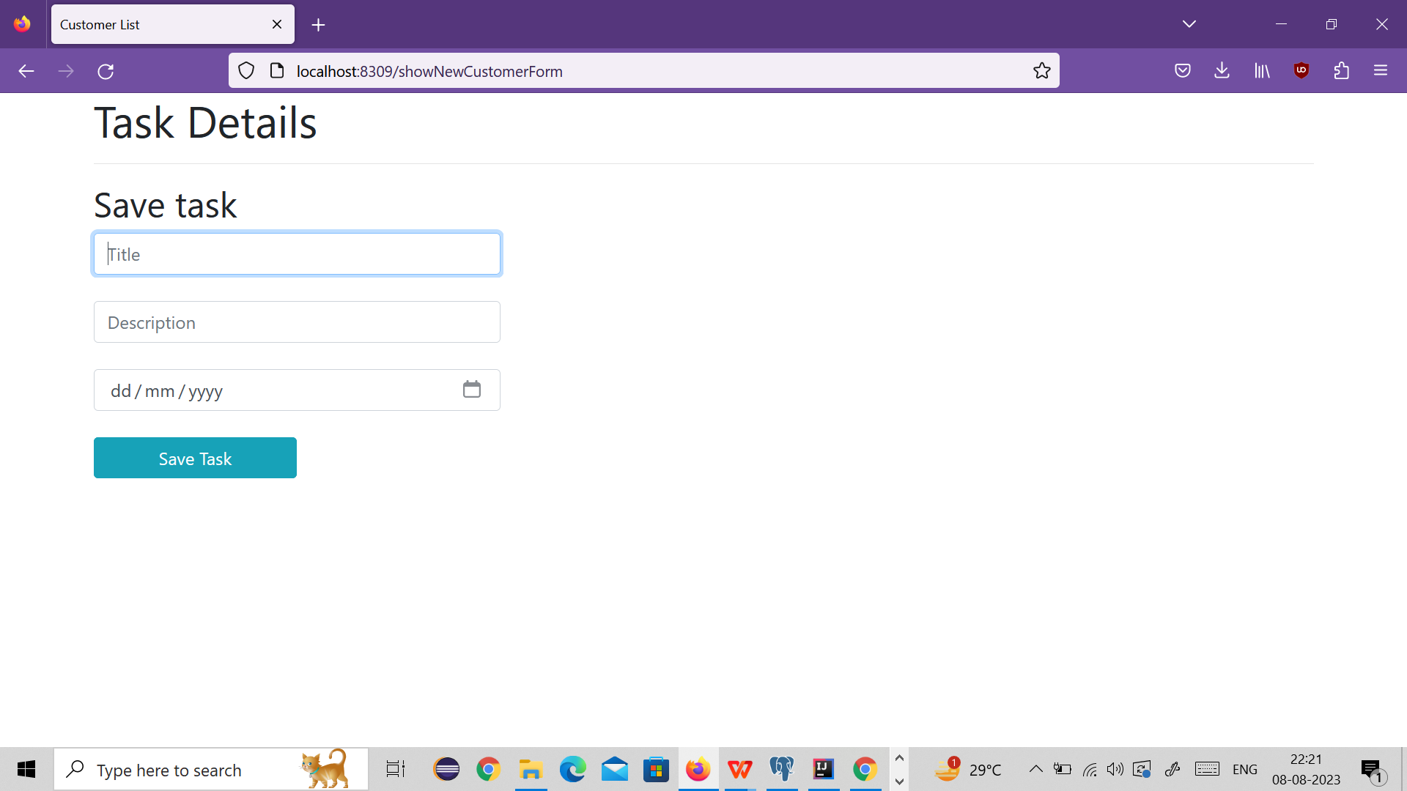Open WPS Office from the taskbar
This screenshot has height=791, width=1407.
(x=740, y=769)
